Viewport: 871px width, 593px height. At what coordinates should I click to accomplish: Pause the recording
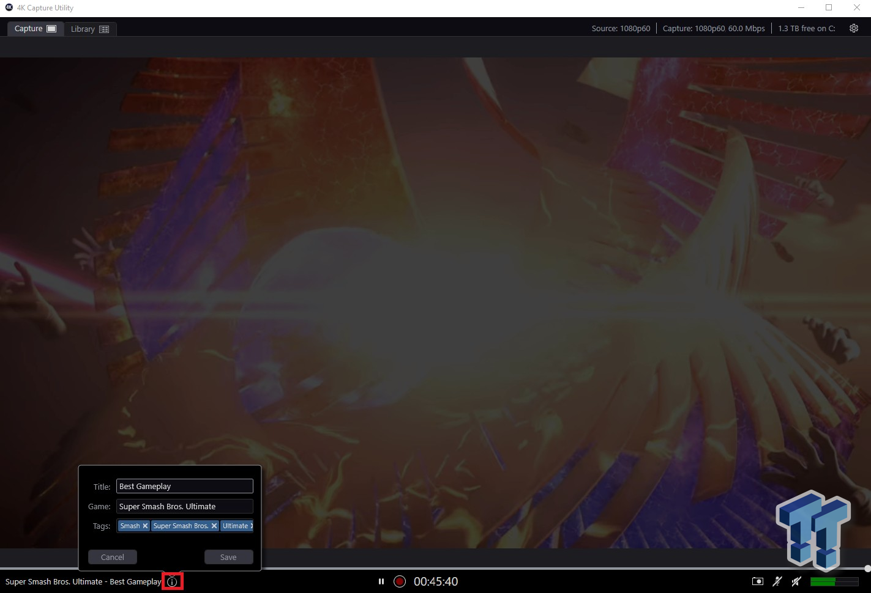coord(381,581)
